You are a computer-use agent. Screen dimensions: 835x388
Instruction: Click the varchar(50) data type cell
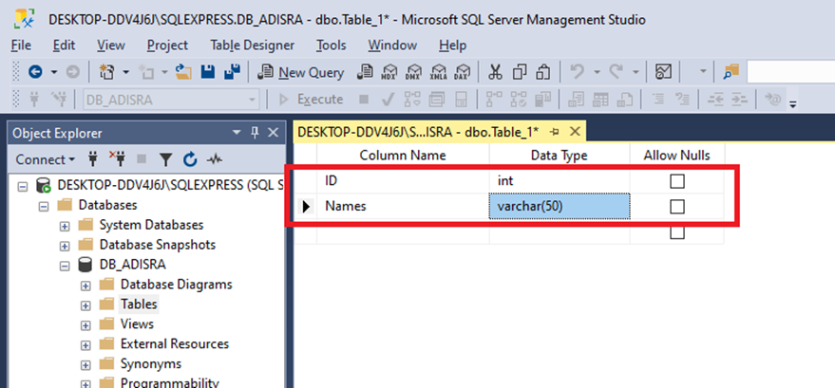coord(560,206)
